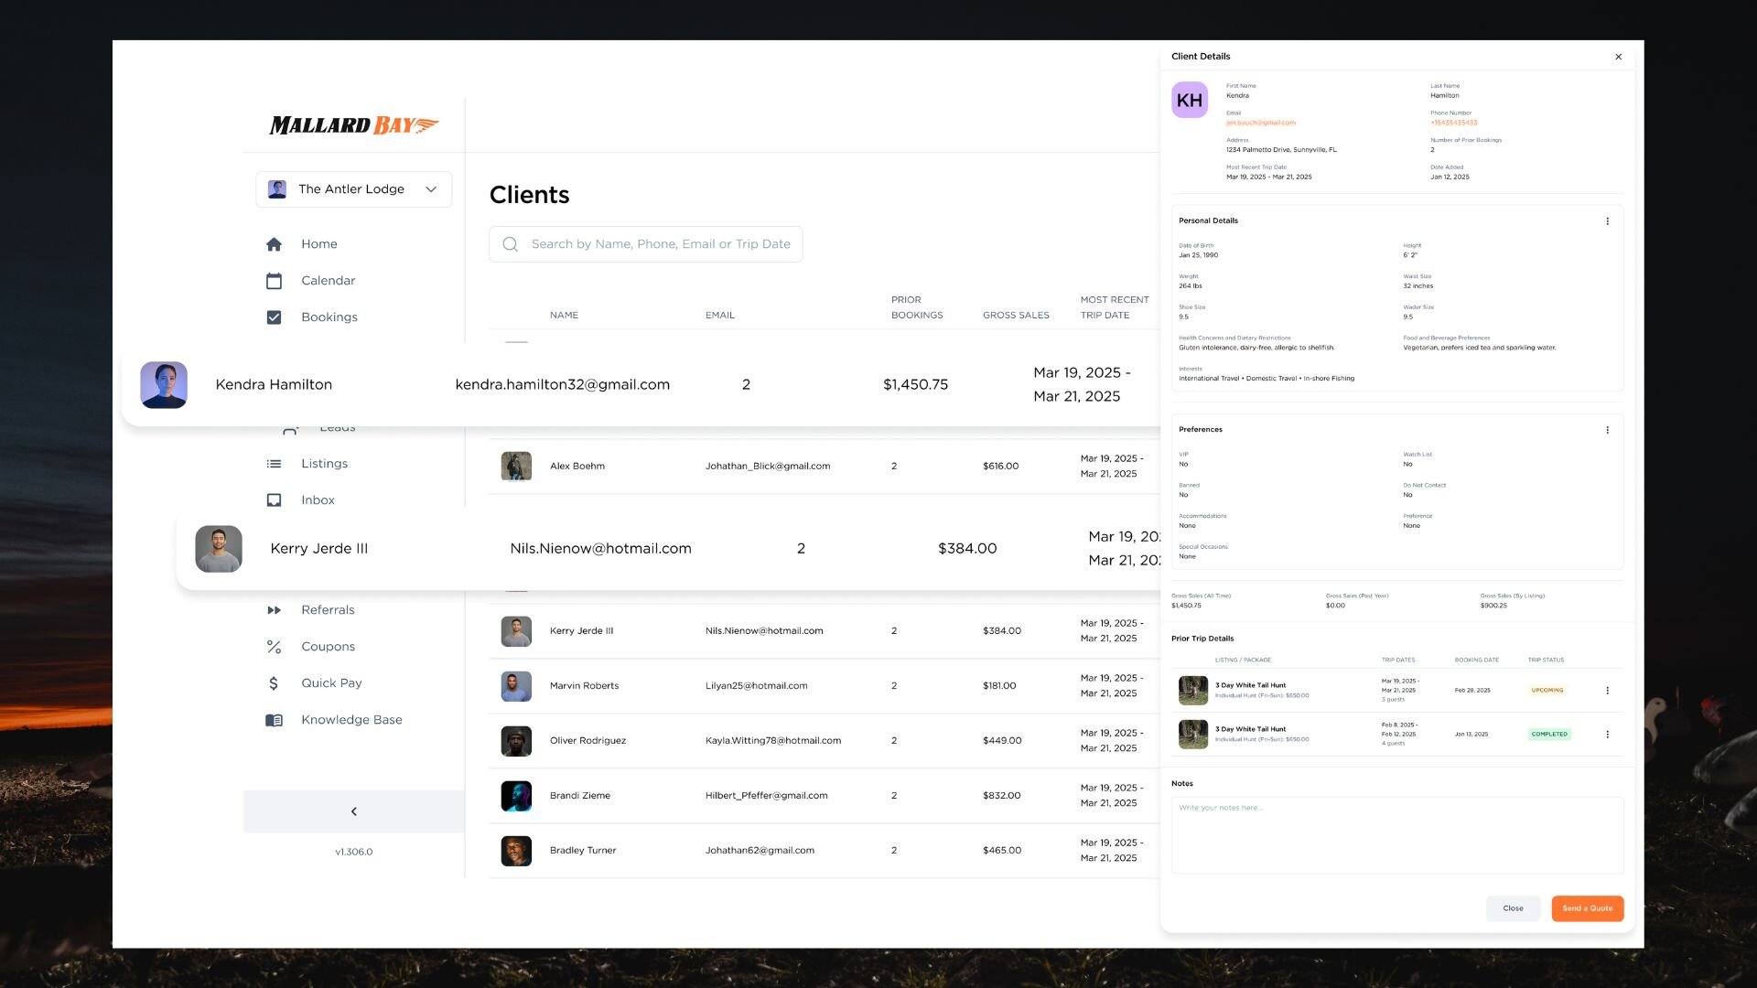Open Personal Details three-dot menu

(1607, 221)
